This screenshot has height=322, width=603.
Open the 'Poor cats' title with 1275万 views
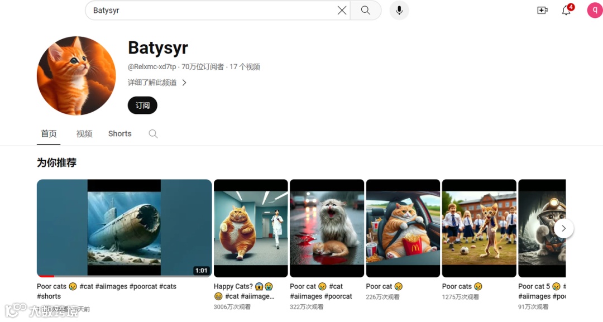click(462, 286)
